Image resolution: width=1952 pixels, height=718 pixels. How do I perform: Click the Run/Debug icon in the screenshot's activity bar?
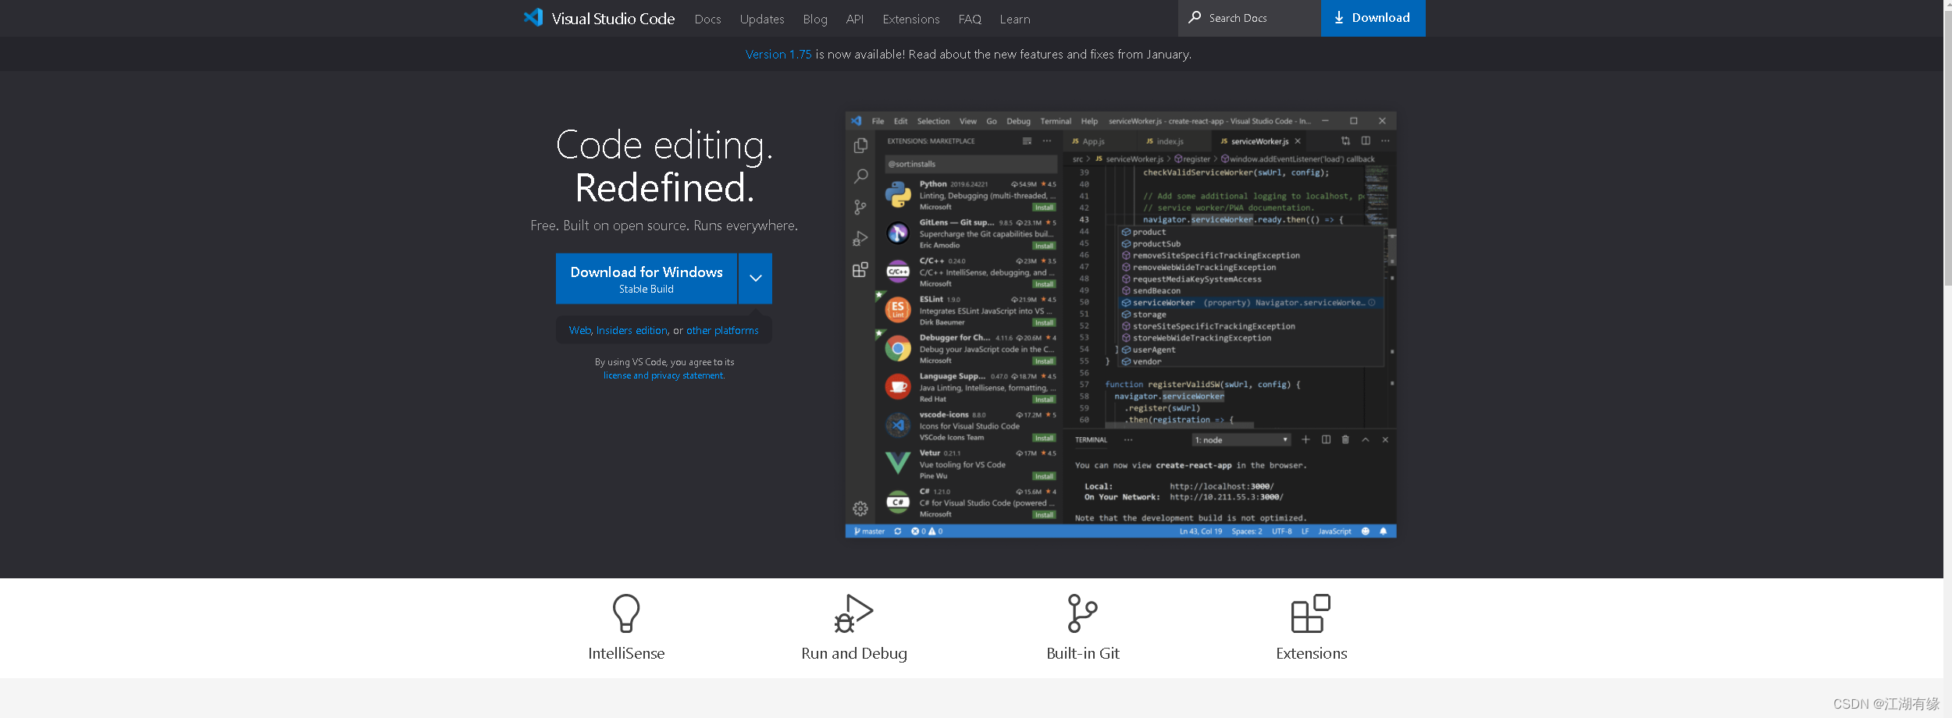[x=860, y=238]
